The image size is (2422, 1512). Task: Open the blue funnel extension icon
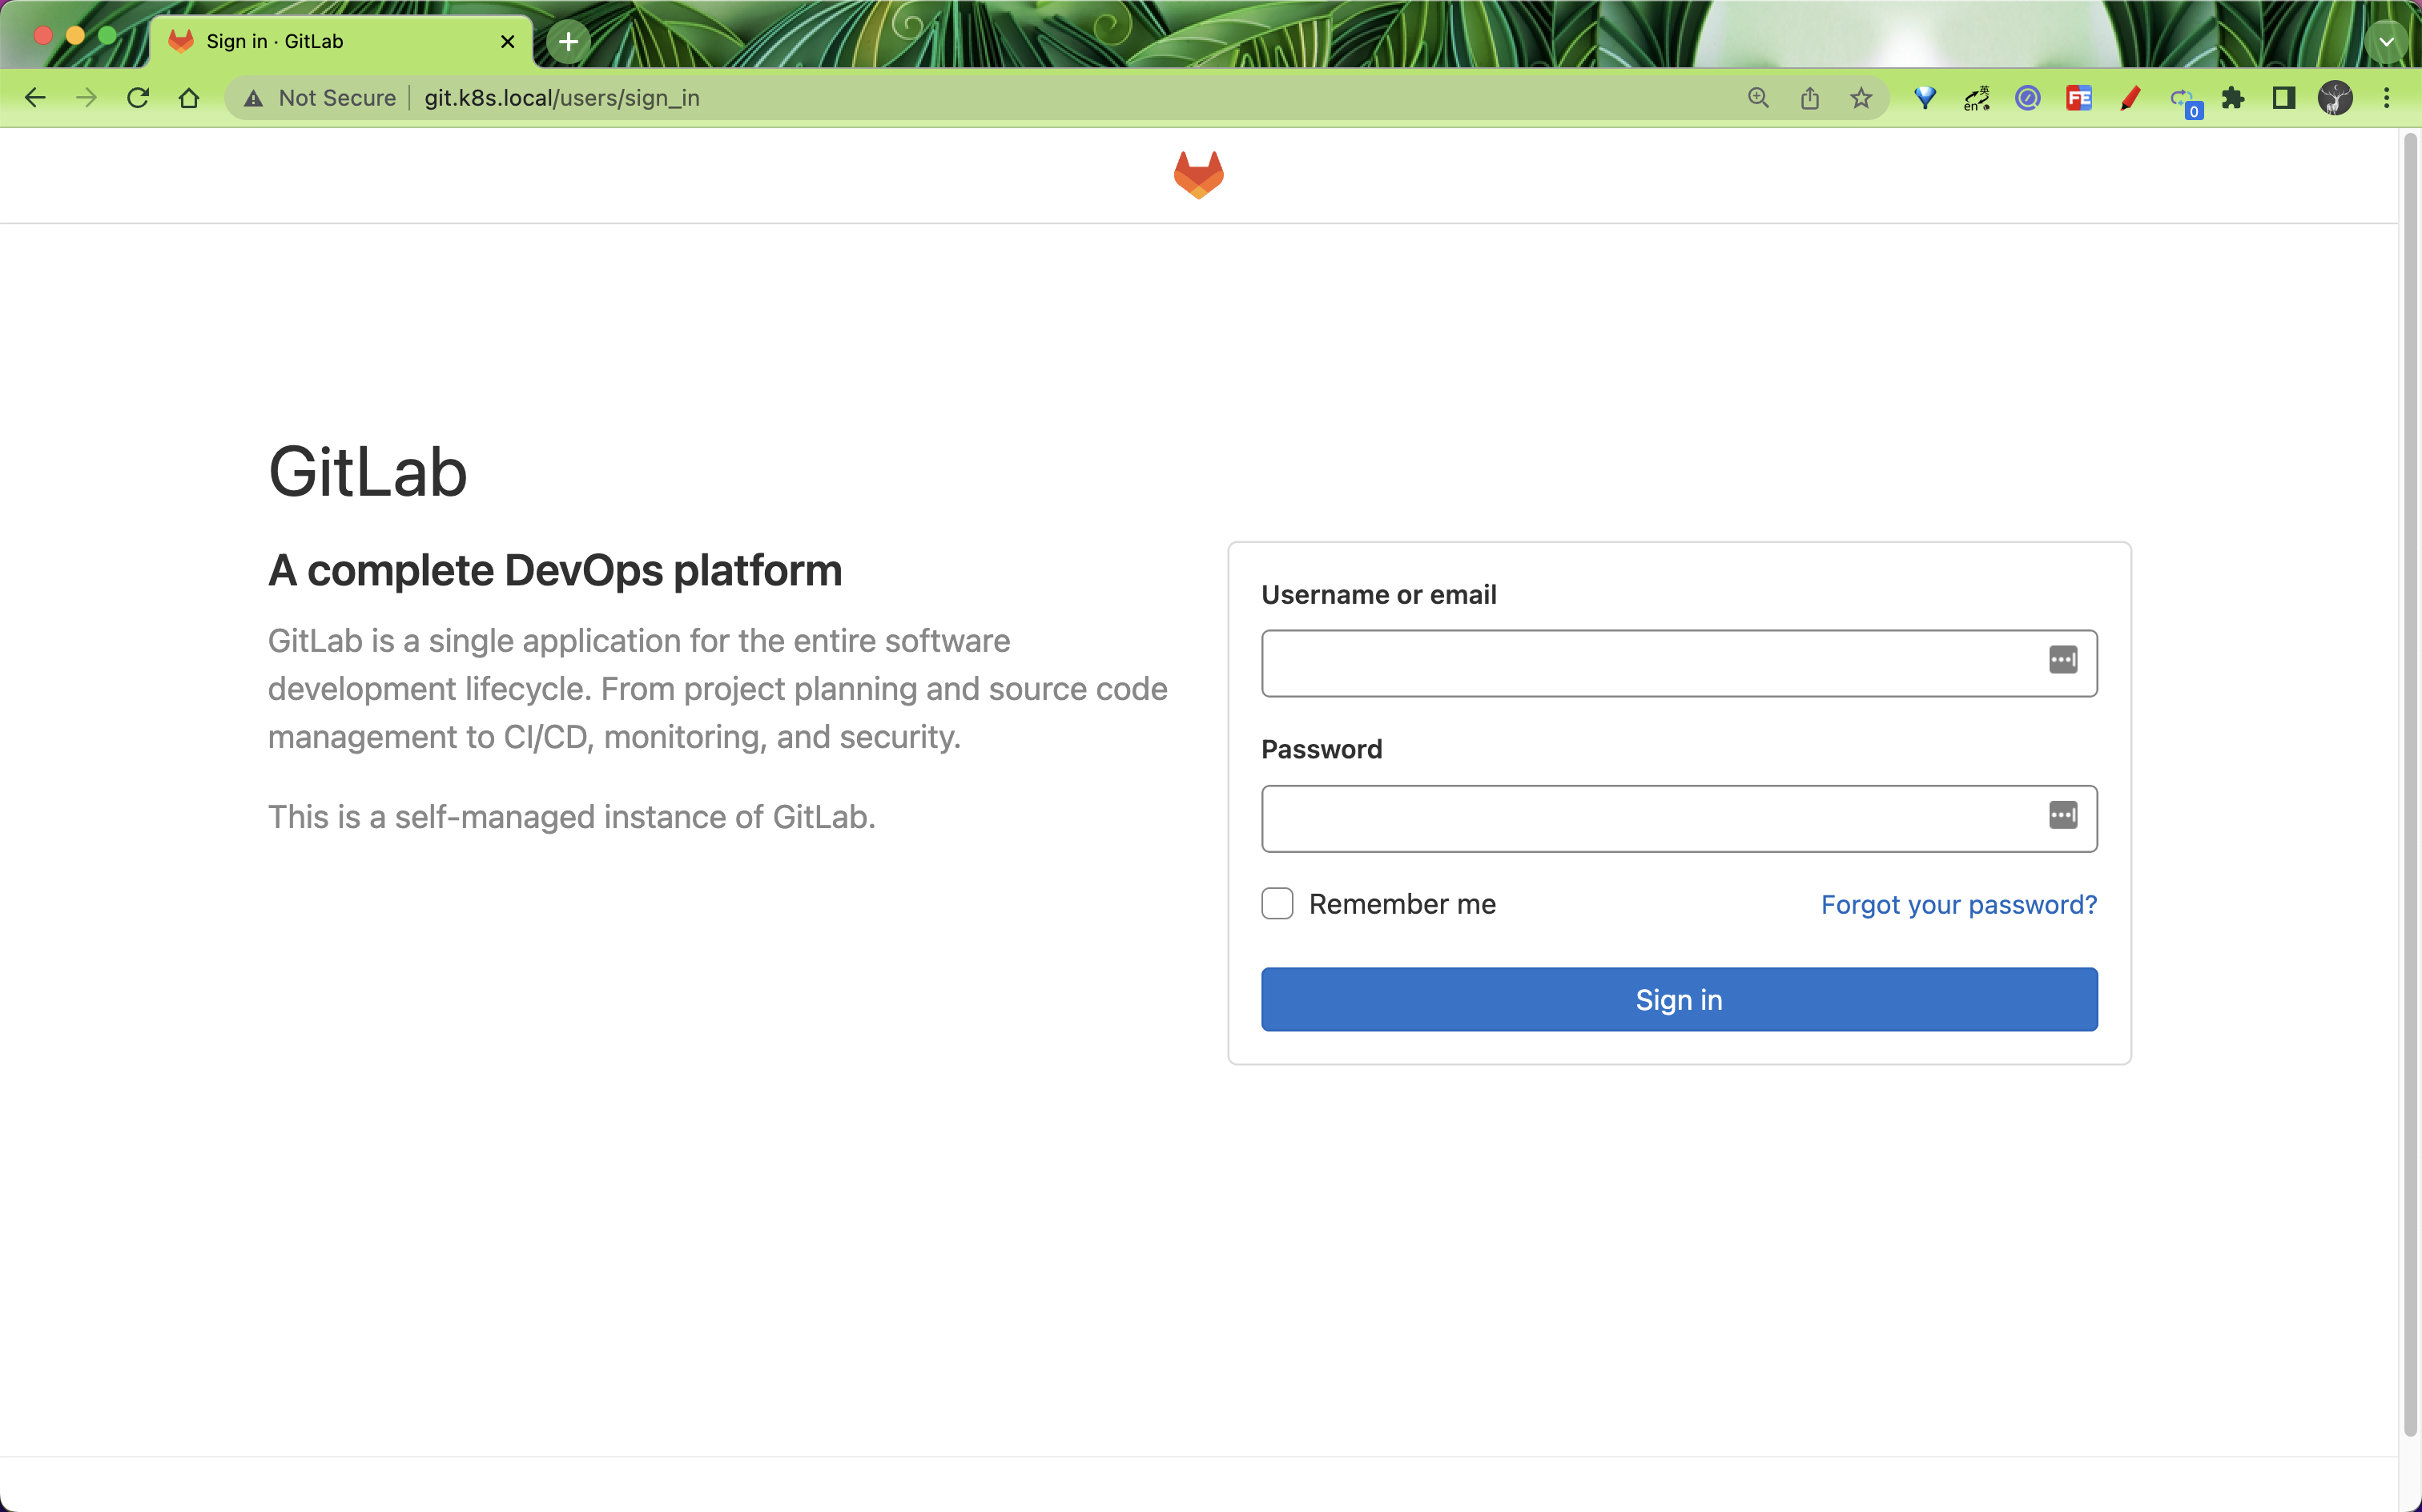[1925, 98]
